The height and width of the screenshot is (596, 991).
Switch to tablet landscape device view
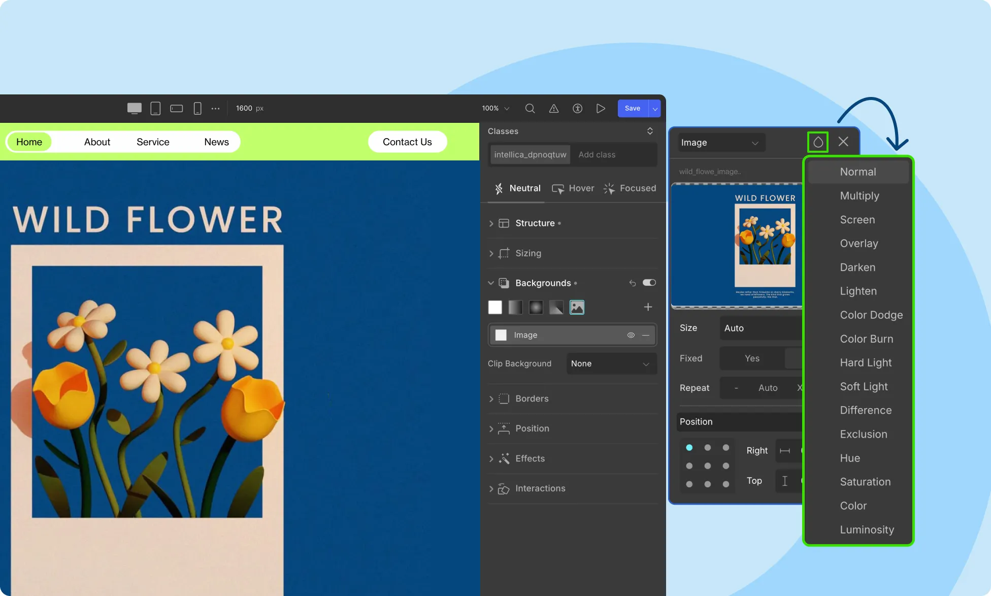176,108
